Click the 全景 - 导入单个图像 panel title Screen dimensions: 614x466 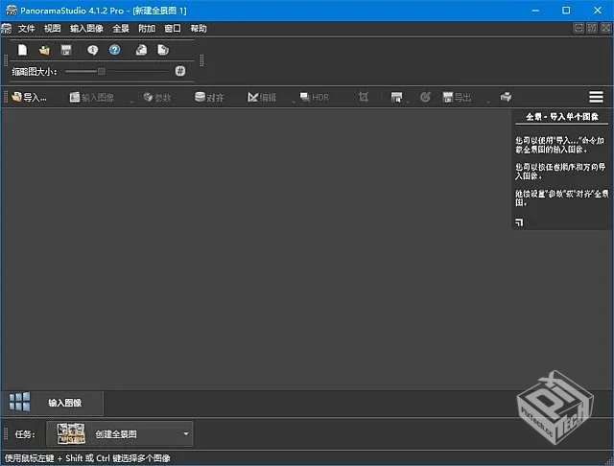point(562,117)
